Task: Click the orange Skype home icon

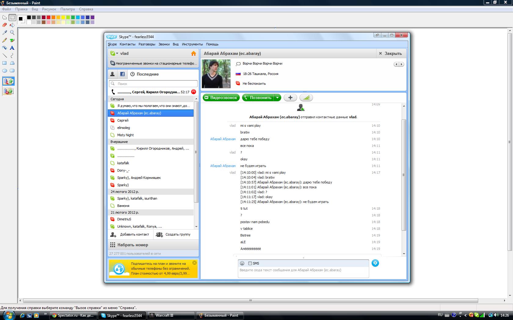Action: (x=194, y=53)
